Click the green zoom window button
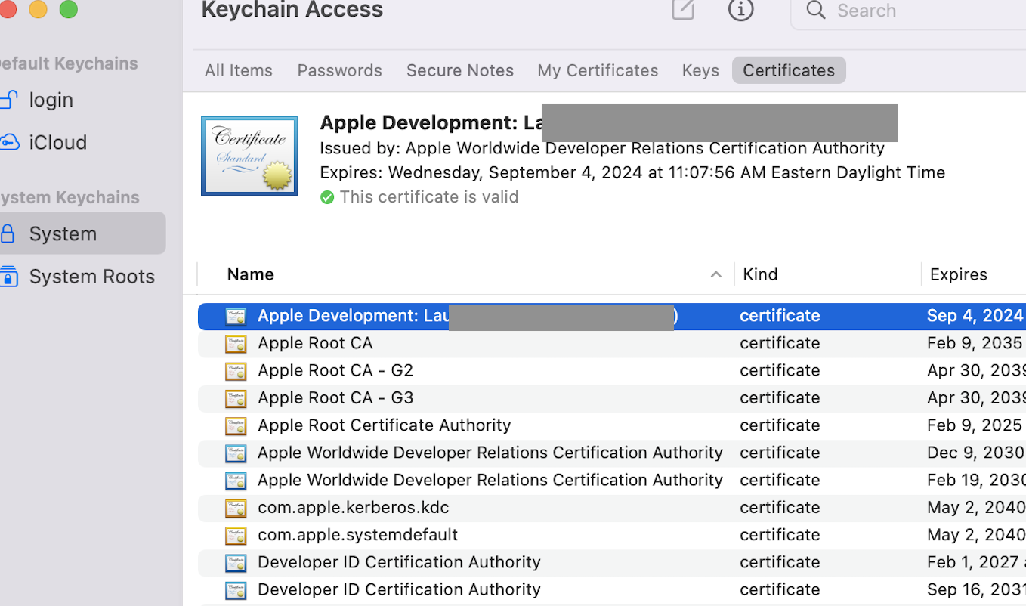Image resolution: width=1026 pixels, height=606 pixels. point(69,10)
